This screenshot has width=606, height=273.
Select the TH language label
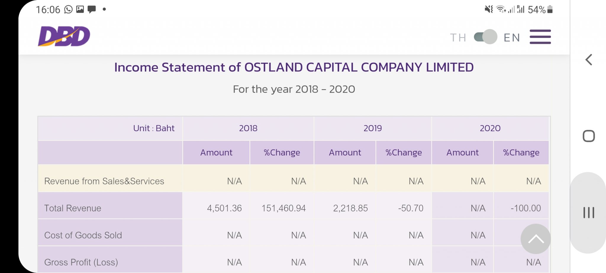pyautogui.click(x=458, y=38)
